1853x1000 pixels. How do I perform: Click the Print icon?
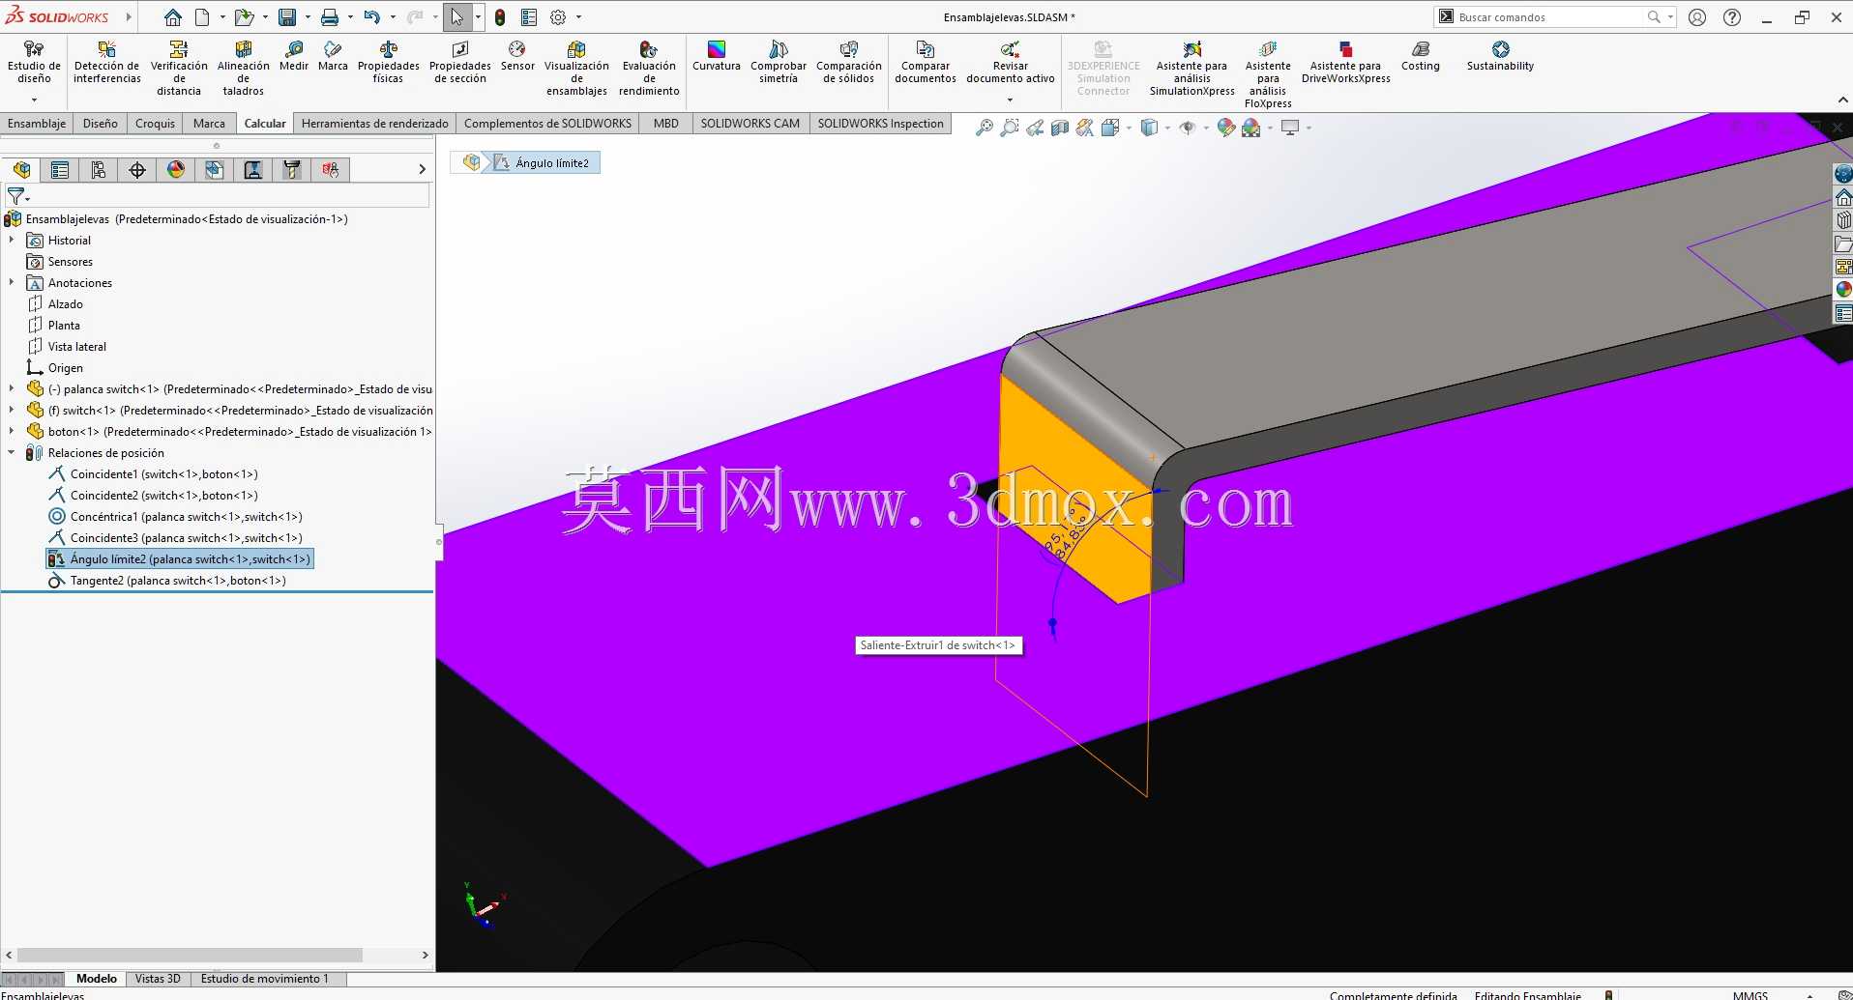330,17
